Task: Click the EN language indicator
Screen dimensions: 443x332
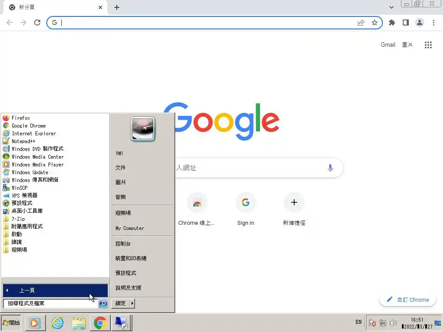Action: coord(358,322)
